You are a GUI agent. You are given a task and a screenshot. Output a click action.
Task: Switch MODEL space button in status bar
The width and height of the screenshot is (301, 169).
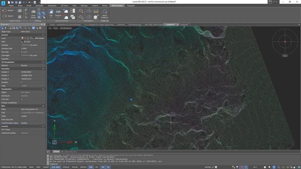[208, 167]
